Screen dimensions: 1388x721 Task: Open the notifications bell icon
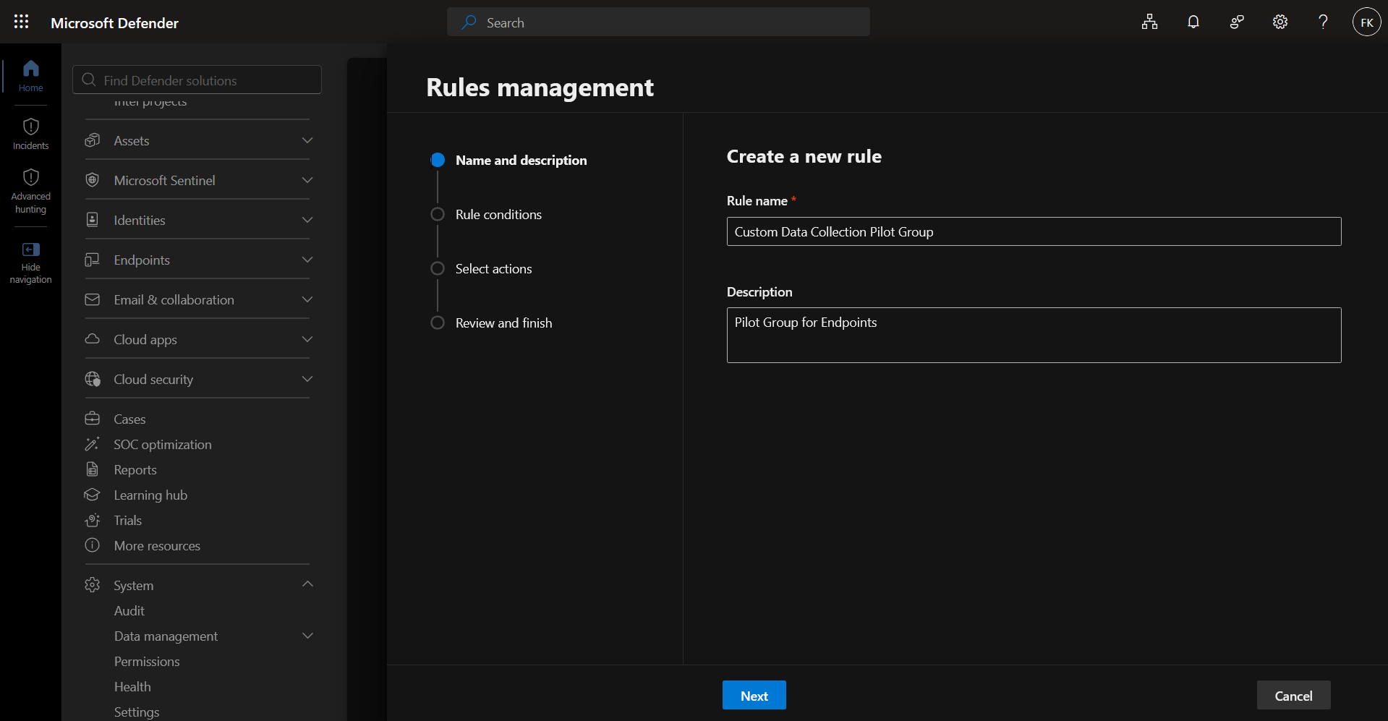(1193, 22)
